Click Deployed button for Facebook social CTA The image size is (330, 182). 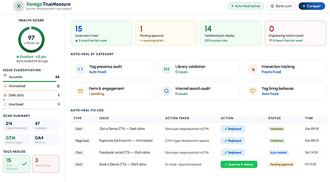coord(233,152)
